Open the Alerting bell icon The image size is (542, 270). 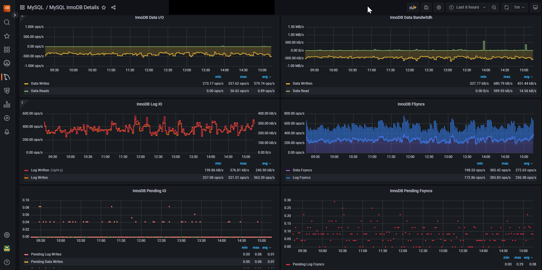[x=7, y=132]
